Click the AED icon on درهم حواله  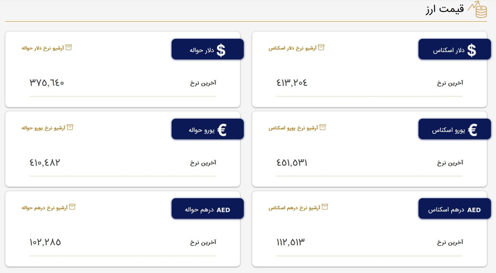223,210
